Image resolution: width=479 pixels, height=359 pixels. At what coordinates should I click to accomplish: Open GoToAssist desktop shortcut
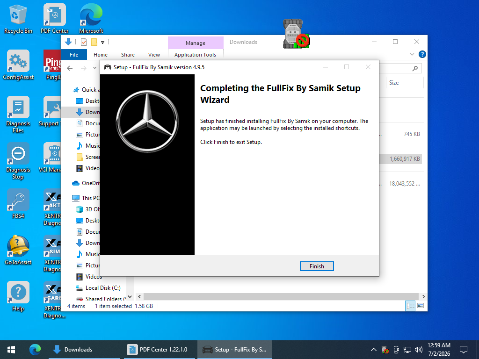point(18,251)
